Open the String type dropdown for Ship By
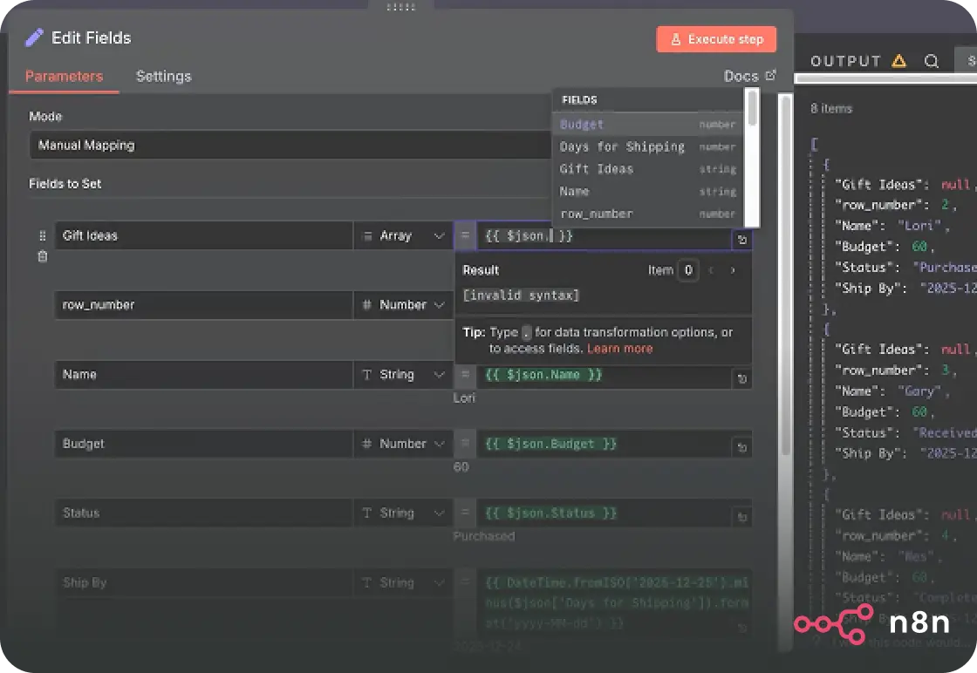Viewport: 977px width, 673px height. point(403,582)
